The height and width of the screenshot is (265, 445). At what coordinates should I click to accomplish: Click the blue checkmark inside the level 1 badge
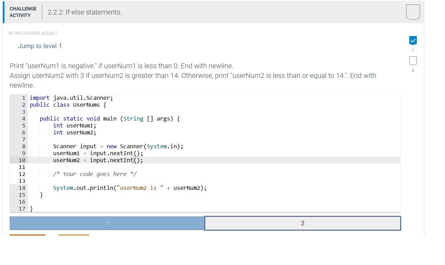(x=413, y=40)
